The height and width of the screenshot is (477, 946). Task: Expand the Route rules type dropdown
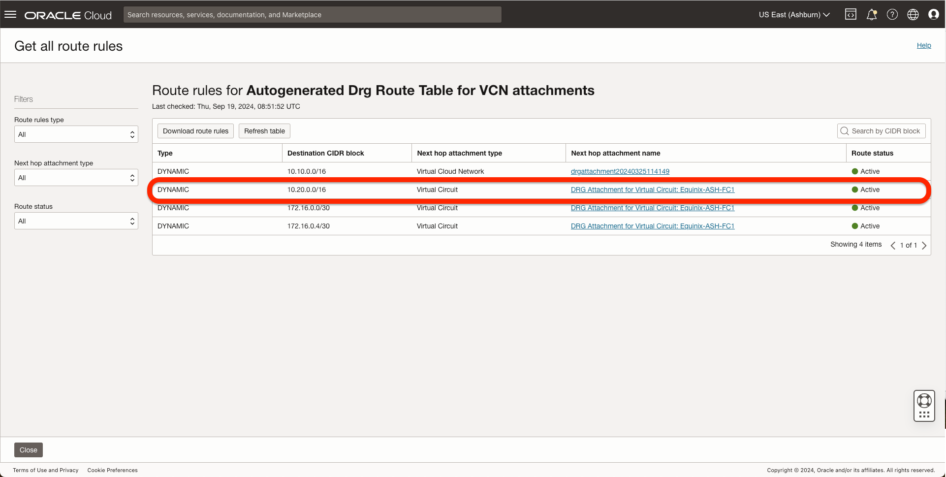click(76, 134)
